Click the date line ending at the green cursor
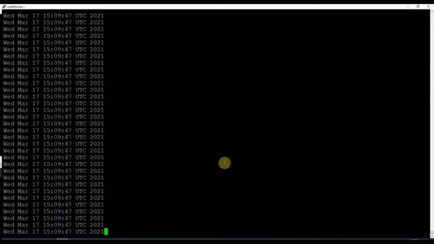Image resolution: width=434 pixels, height=244 pixels. click(x=54, y=232)
